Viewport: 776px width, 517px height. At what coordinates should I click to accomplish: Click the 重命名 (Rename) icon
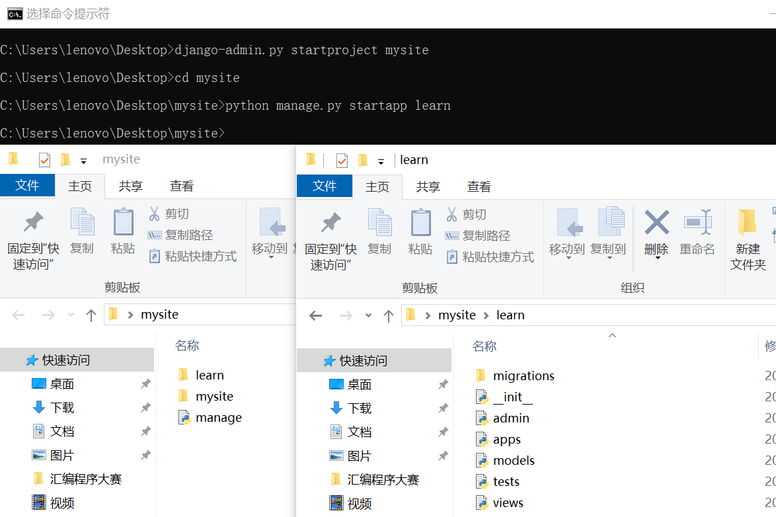pos(698,231)
